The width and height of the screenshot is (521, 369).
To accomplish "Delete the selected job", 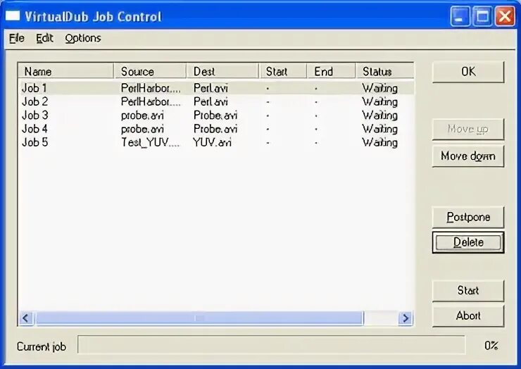I will point(467,242).
